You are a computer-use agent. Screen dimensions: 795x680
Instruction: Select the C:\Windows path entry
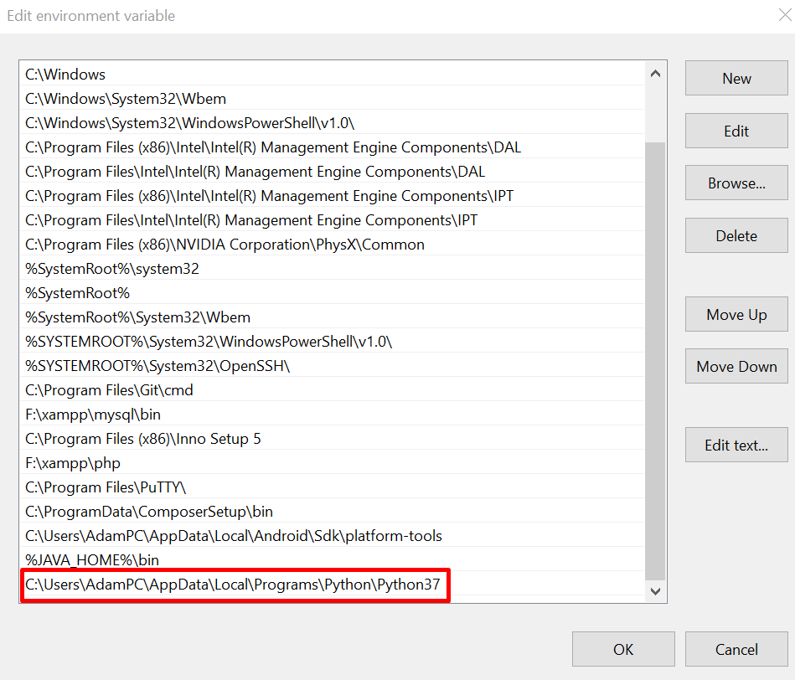coord(168,75)
